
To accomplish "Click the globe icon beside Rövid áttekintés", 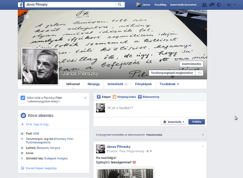I will (x=23, y=115).
